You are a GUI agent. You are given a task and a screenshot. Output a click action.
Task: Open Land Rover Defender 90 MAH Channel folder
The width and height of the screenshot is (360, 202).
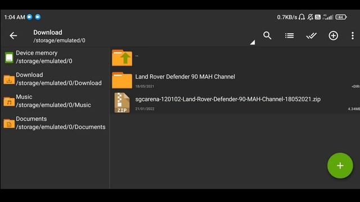(235, 80)
